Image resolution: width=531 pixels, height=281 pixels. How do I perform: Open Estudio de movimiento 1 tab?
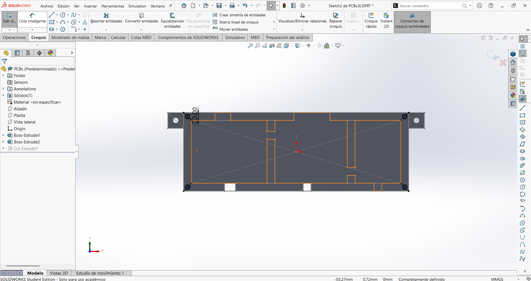tap(100, 273)
